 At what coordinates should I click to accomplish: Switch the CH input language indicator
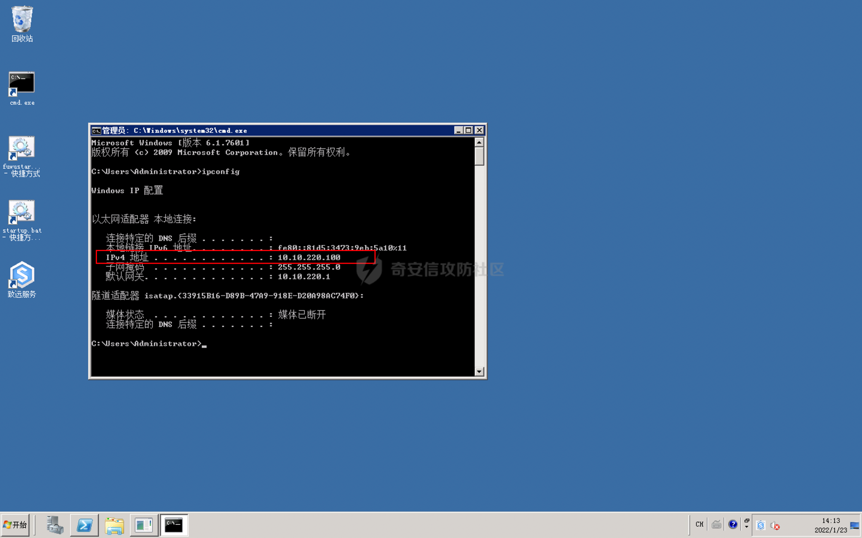(699, 525)
